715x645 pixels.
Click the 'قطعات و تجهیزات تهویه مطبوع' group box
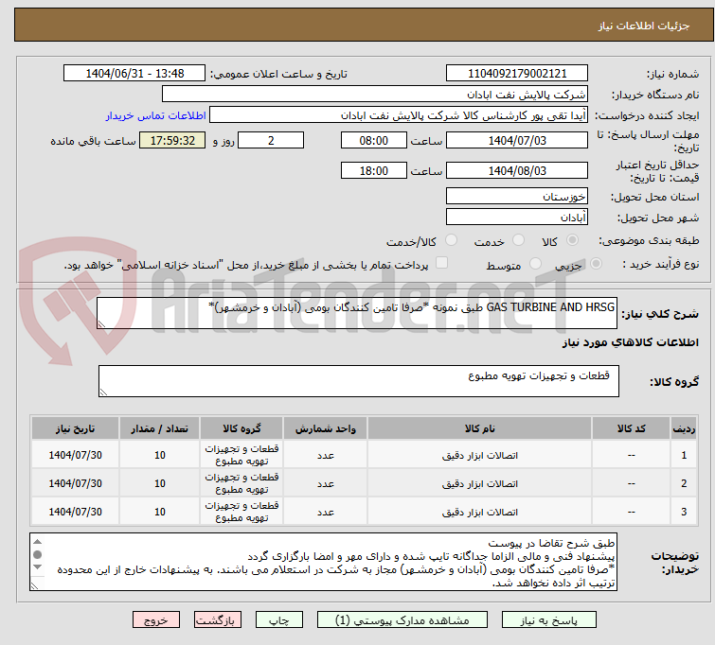[x=358, y=381]
